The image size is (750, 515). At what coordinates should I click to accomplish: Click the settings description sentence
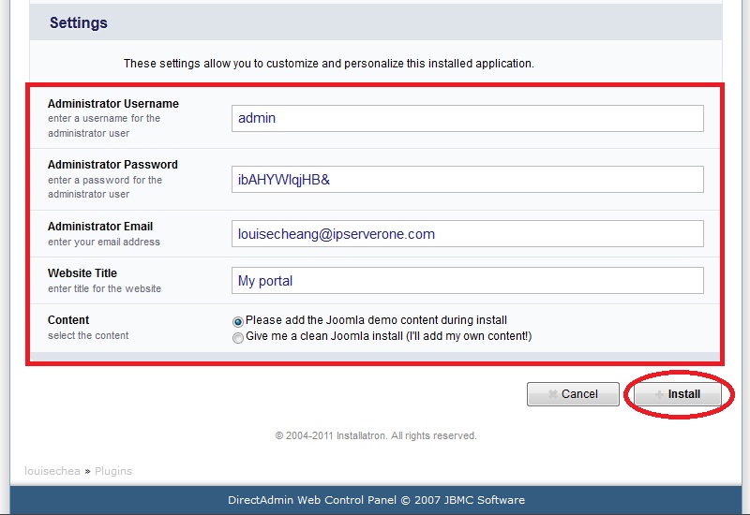(x=329, y=64)
